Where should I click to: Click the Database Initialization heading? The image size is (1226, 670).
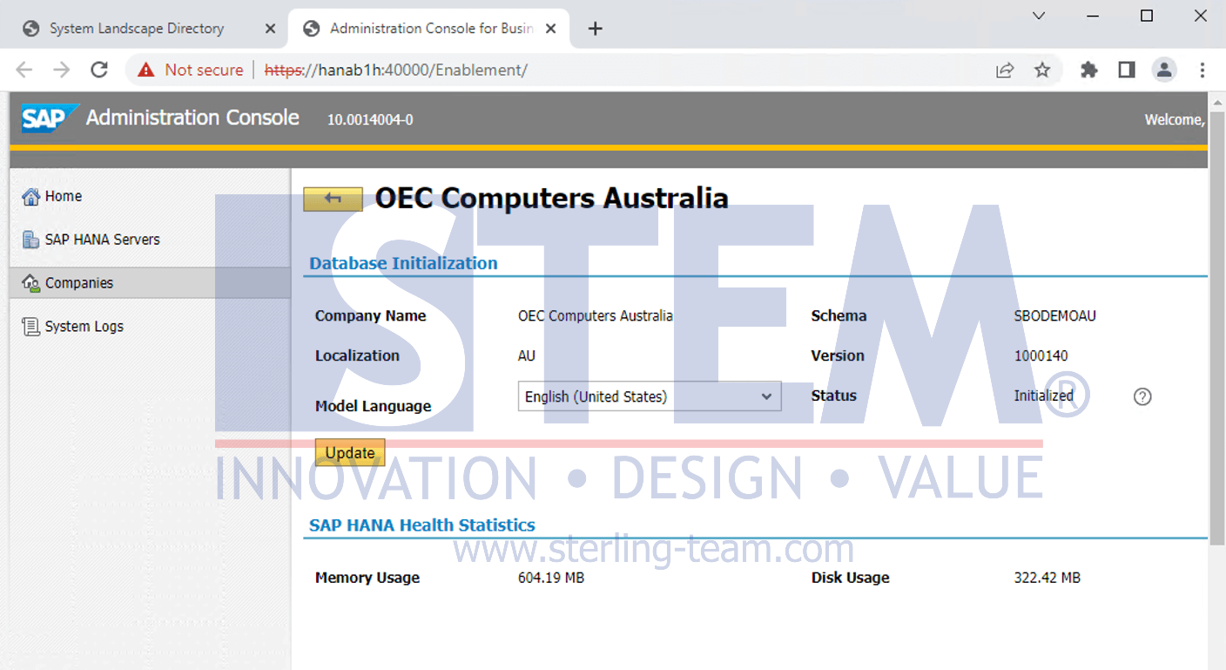tap(404, 263)
